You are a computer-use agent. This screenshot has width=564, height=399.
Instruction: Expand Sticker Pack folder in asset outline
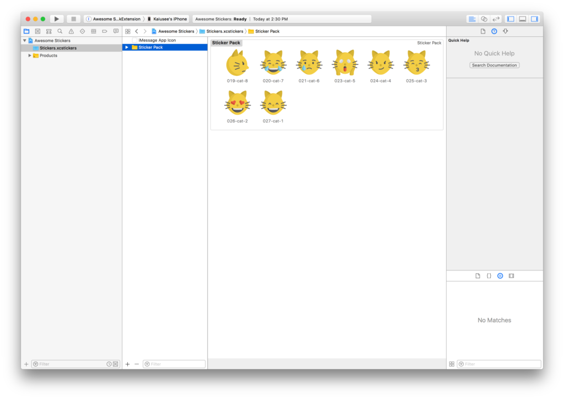pos(127,47)
